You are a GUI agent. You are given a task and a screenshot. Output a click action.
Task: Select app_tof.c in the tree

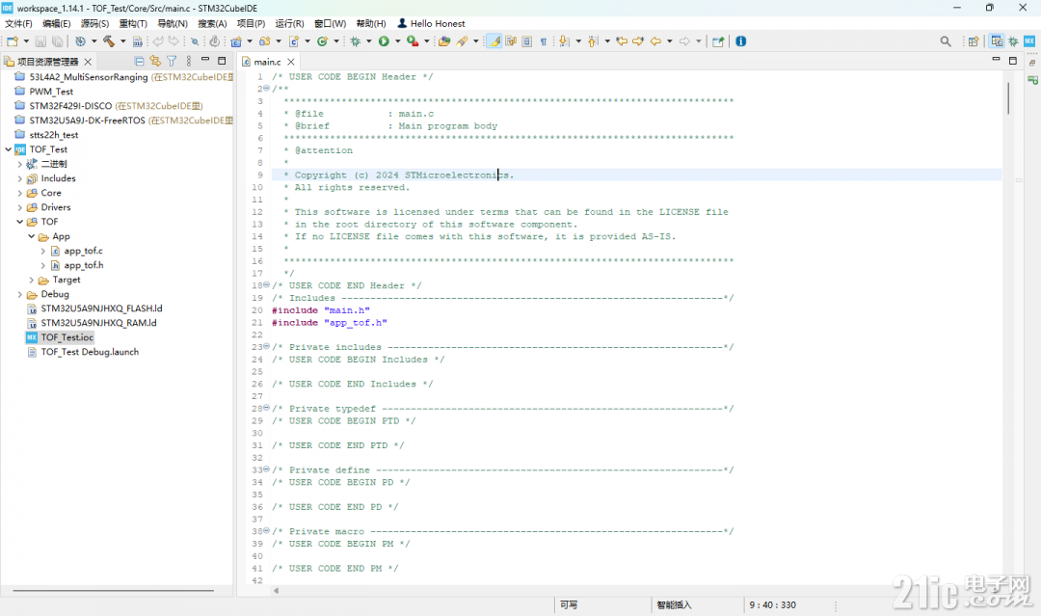[76, 251]
